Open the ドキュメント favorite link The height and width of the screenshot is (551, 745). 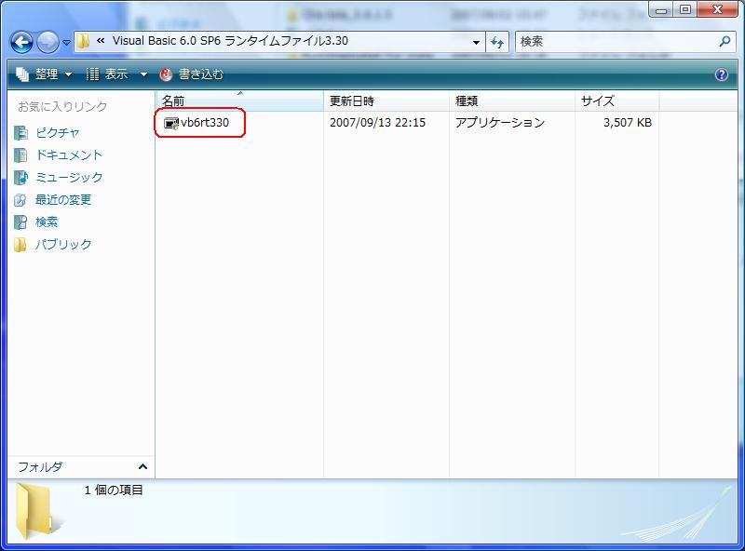69,155
